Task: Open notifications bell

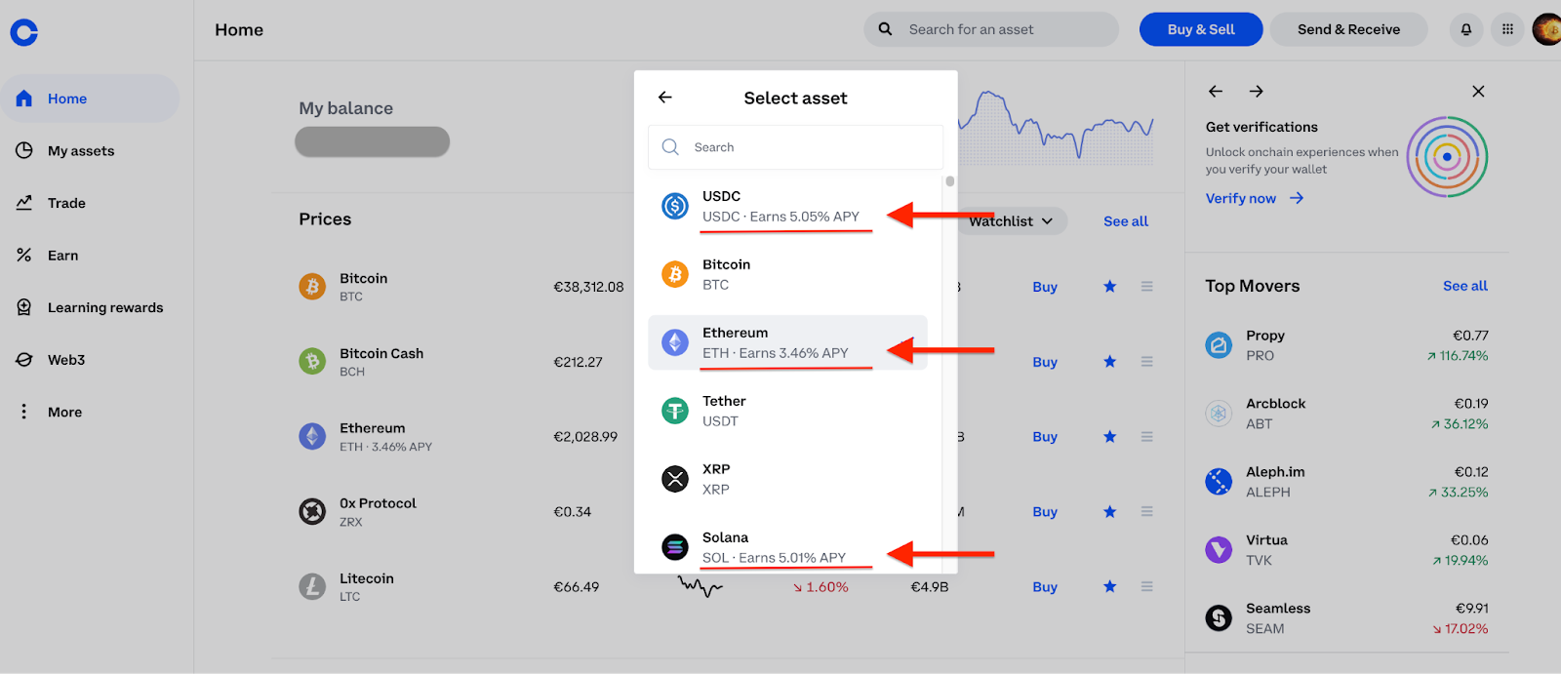Action: [x=1466, y=29]
